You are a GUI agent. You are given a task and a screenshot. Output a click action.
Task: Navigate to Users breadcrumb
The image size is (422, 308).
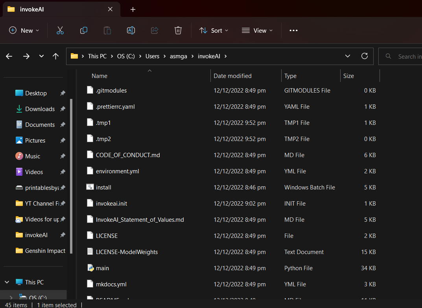point(152,56)
